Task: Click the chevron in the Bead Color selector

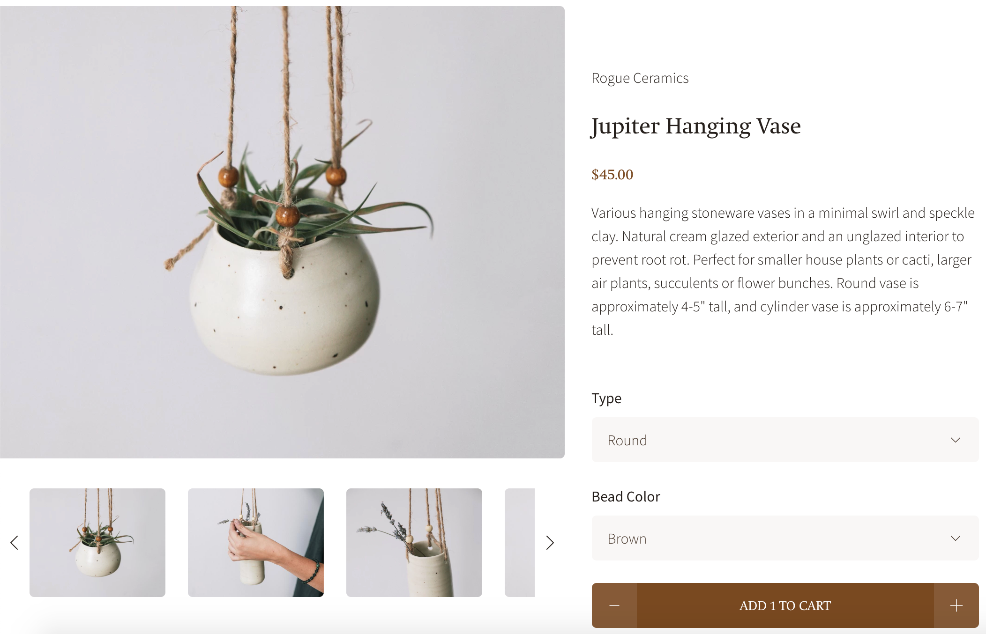Action: (x=956, y=538)
